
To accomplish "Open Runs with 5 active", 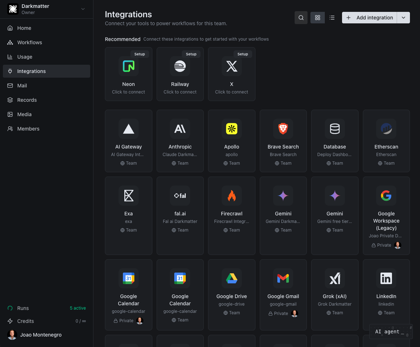I will point(46,308).
